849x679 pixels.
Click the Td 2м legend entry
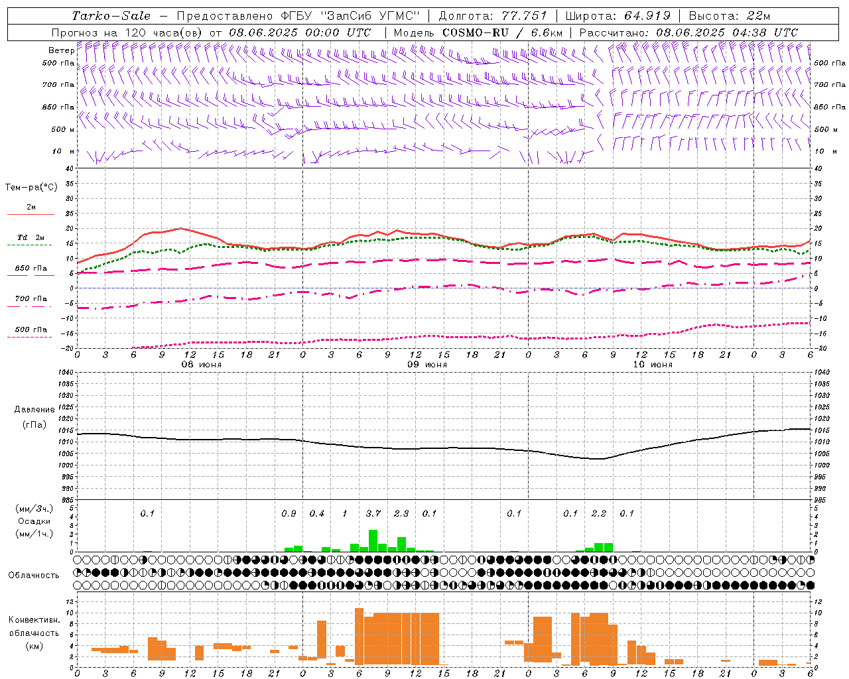pos(31,237)
